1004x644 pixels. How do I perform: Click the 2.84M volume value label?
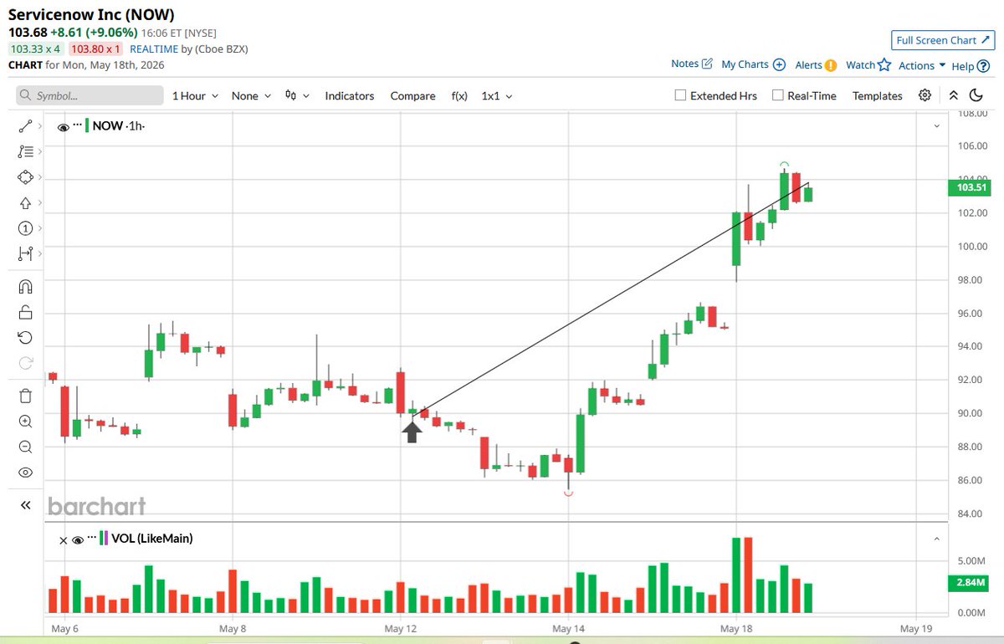click(968, 583)
